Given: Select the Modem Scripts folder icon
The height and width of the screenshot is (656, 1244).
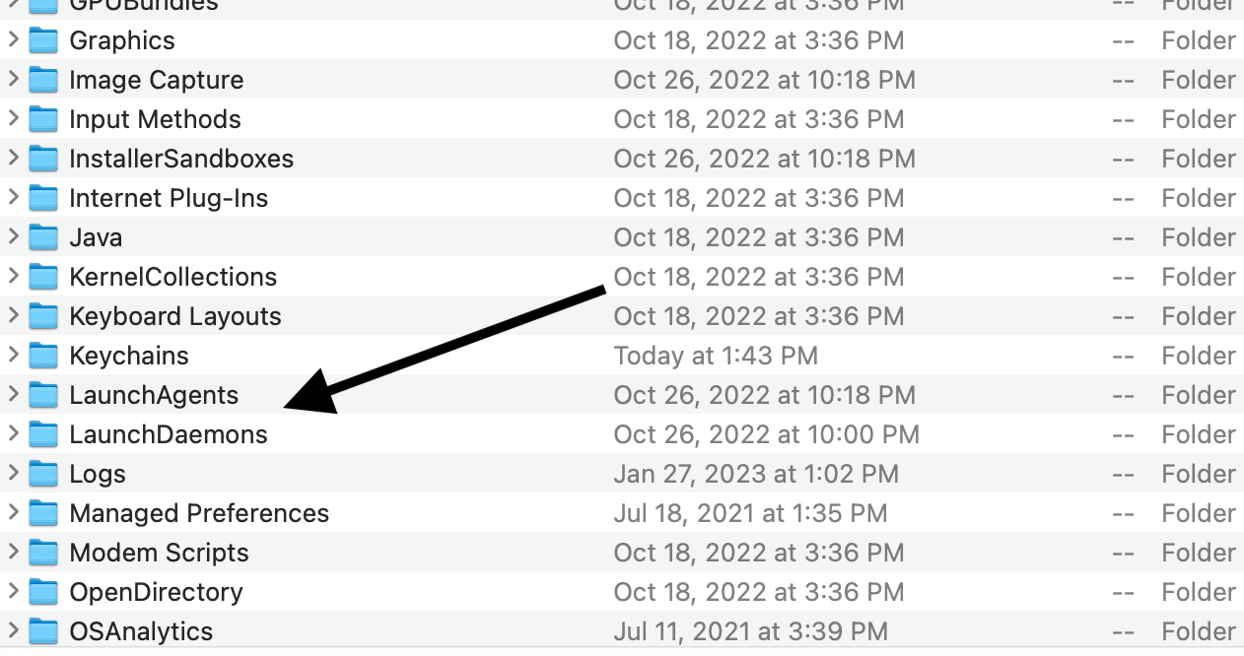Looking at the screenshot, I should (43, 553).
